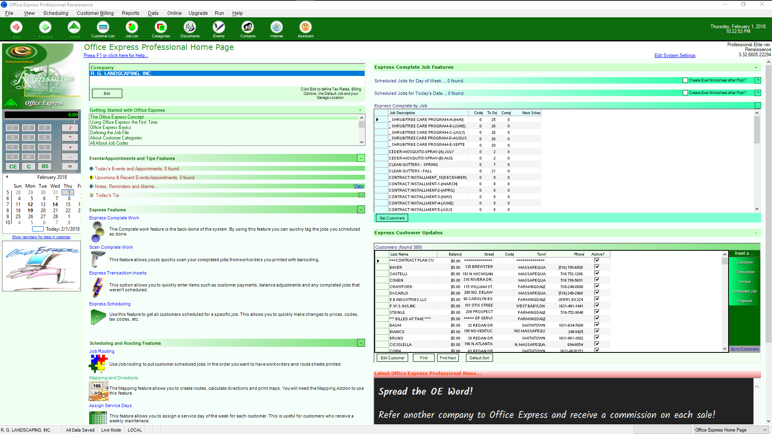Toggle Active checkbox for CRAWFORD
Image resolution: width=772 pixels, height=434 pixels.
point(597,286)
